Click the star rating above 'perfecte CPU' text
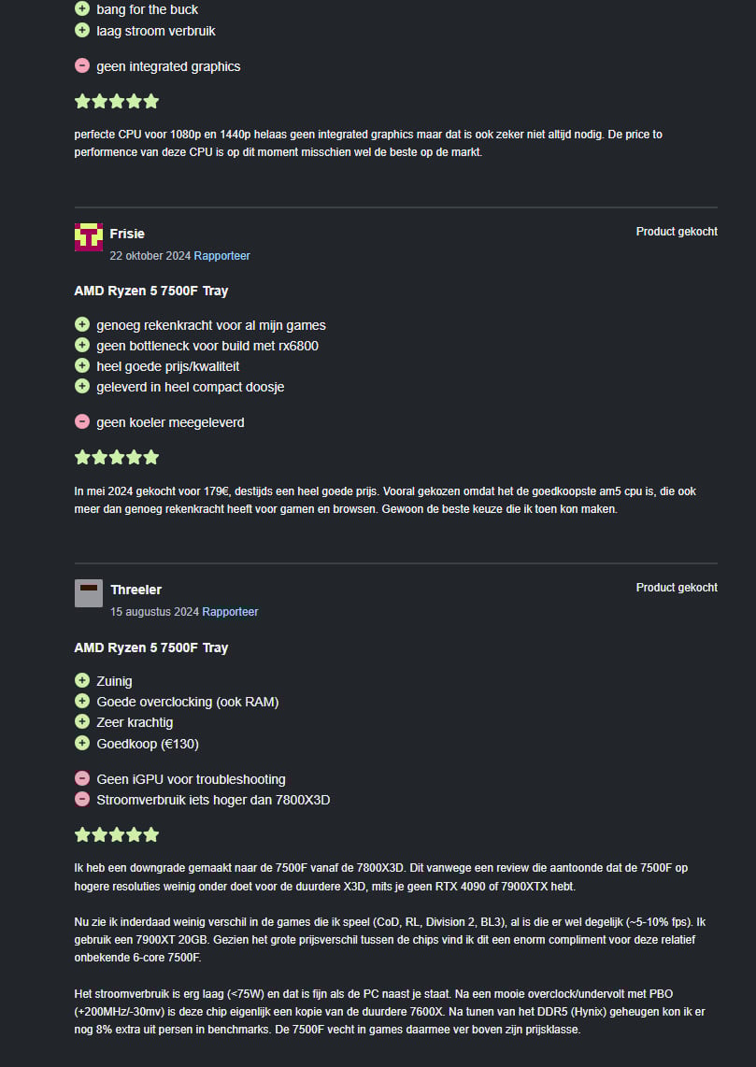756x1067 pixels. 117,102
